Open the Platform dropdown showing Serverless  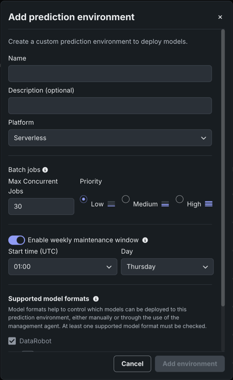pyautogui.click(x=110, y=138)
